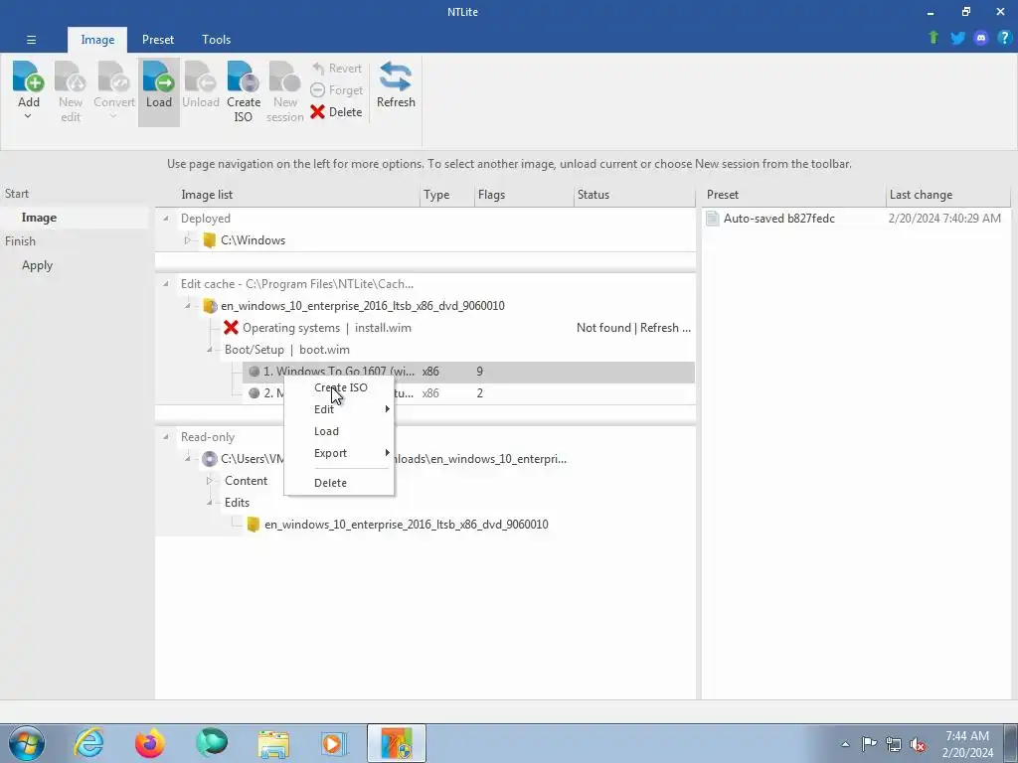1018x763 pixels.
Task: Select Create ISO in the context menu
Action: point(340,387)
